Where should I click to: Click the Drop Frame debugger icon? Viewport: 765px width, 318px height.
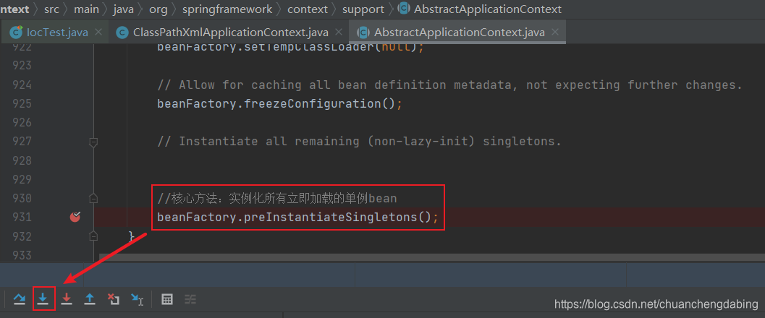click(x=113, y=299)
